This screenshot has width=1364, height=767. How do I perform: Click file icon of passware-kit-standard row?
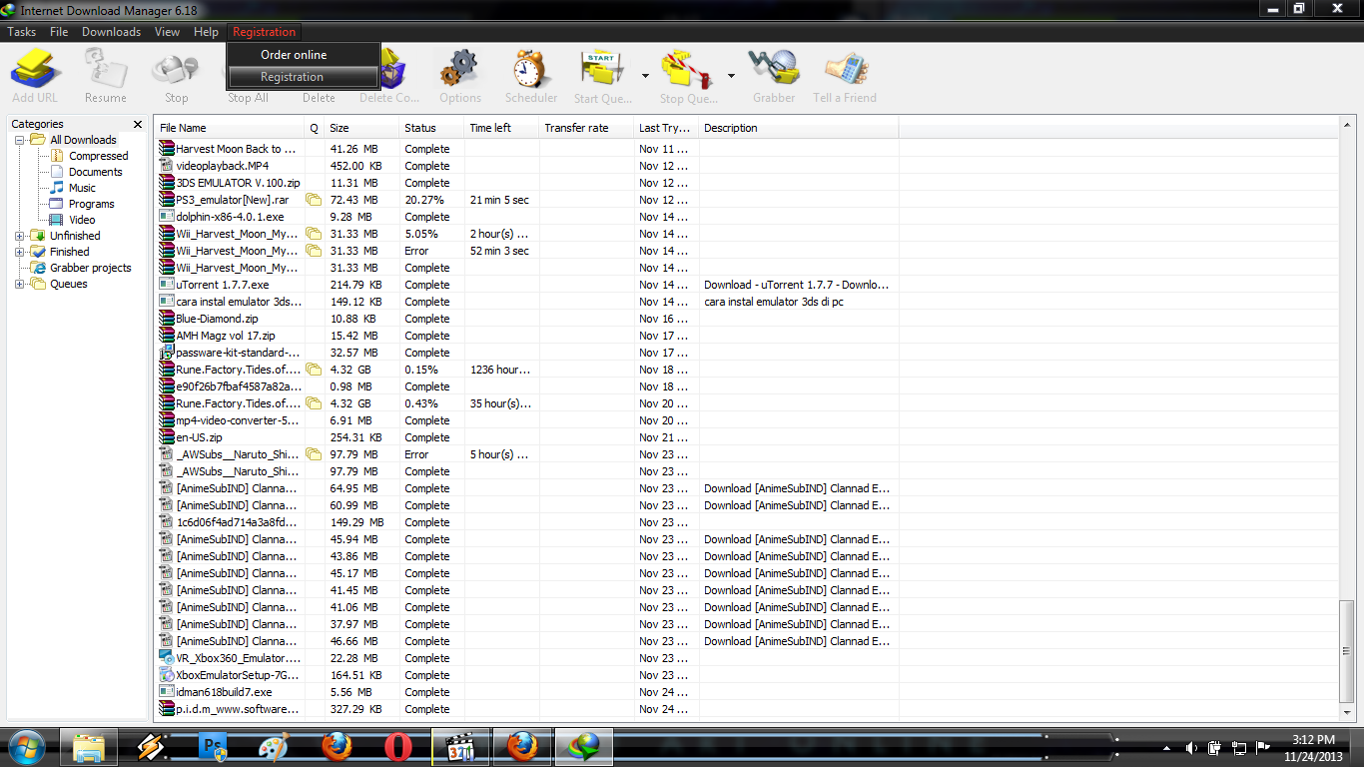click(167, 353)
